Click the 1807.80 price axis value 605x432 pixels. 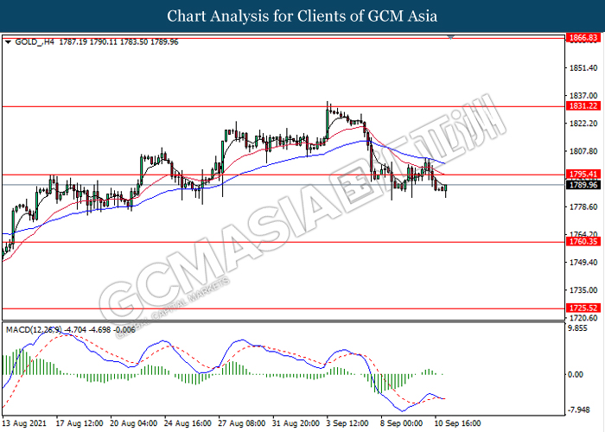(x=583, y=151)
